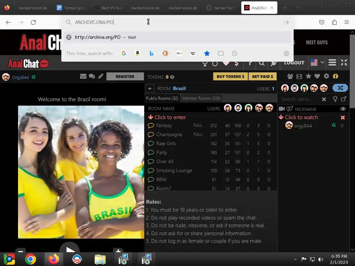
Task: Open Chrome from the taskbar
Action: pyautogui.click(x=31, y=259)
